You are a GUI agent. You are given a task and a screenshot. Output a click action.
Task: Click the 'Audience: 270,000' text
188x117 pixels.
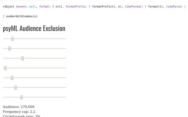click(19, 107)
